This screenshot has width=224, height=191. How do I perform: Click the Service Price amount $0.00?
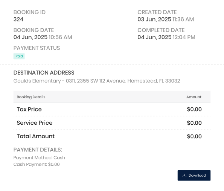[x=194, y=123]
